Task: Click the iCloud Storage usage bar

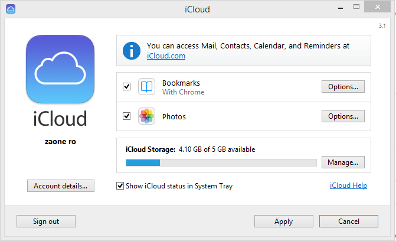Action: point(220,162)
